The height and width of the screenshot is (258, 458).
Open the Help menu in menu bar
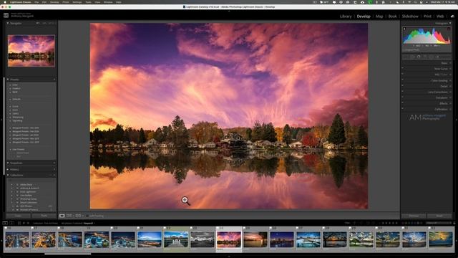point(119,2)
